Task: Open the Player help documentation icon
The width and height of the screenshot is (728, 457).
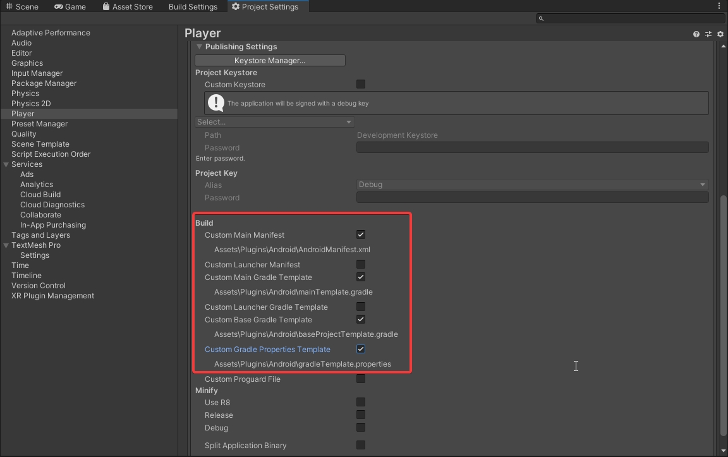Action: [x=696, y=34]
